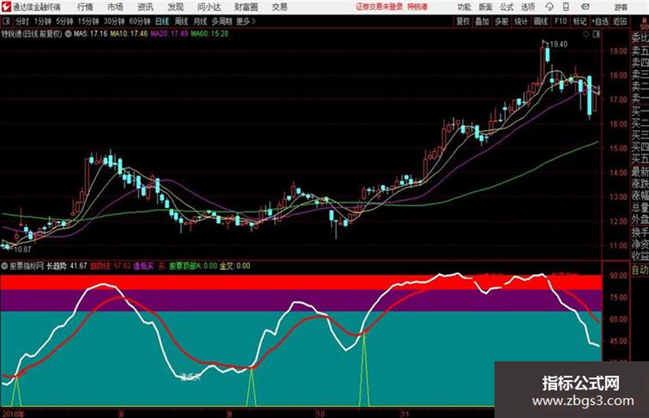This screenshot has height=418, width=649.
Task: Click the 75.00 indicator axis label
Action: (x=618, y=298)
